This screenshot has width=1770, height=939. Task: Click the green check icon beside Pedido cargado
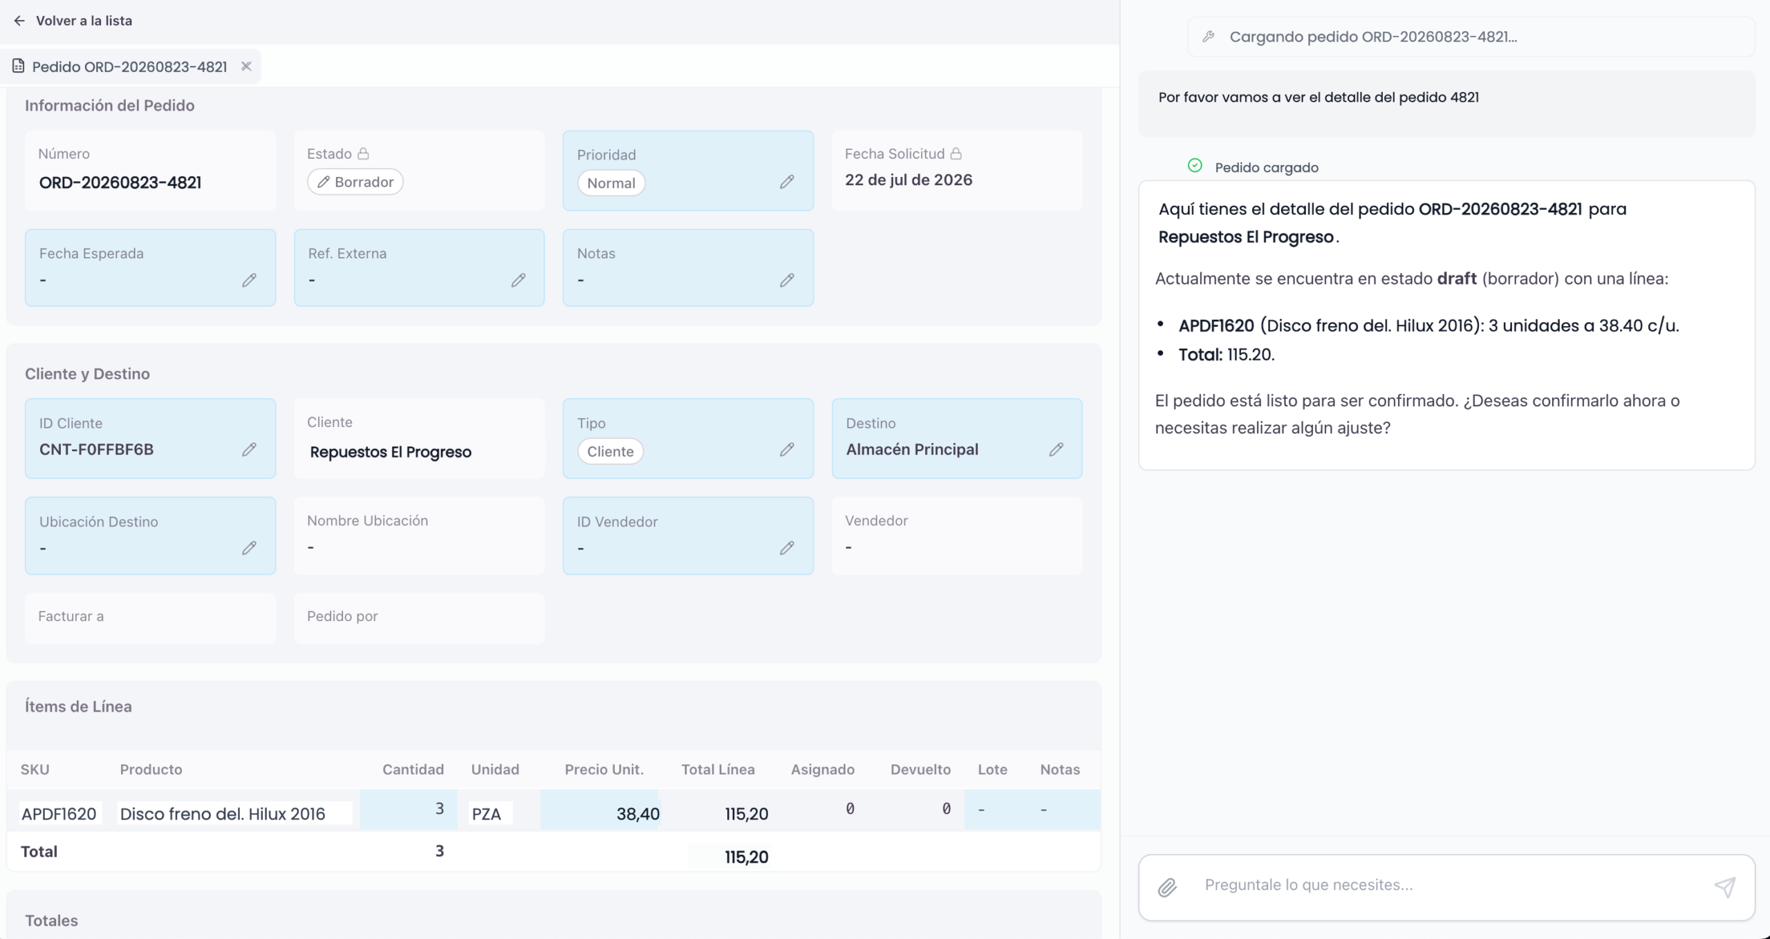coord(1195,166)
